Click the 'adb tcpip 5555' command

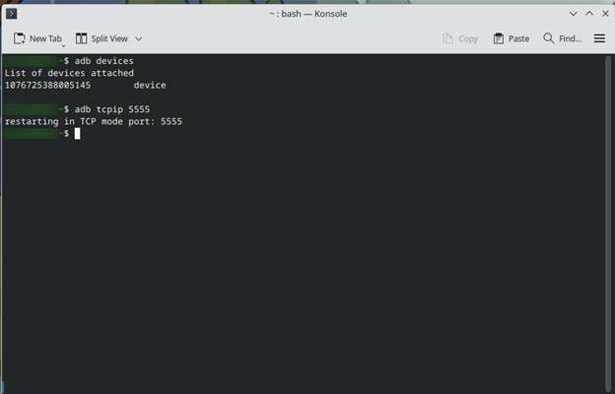(x=112, y=109)
